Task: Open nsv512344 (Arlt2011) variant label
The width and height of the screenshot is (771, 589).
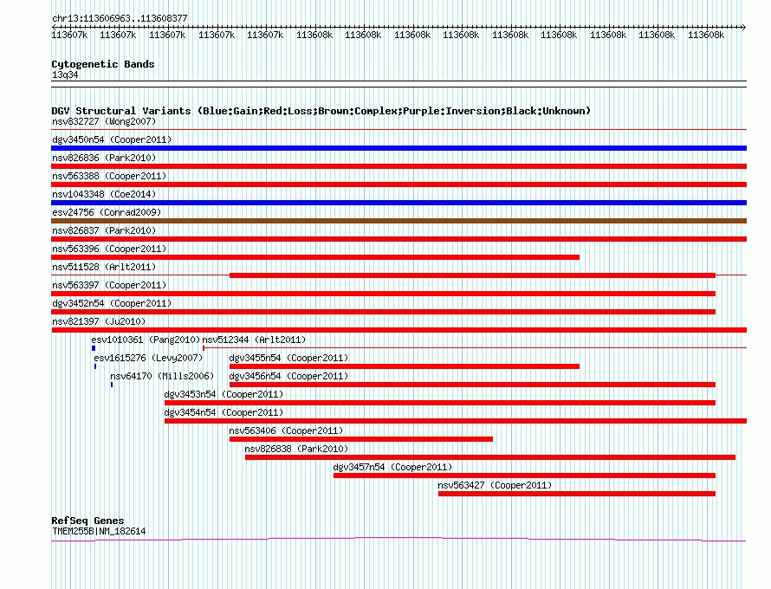Action: [254, 340]
